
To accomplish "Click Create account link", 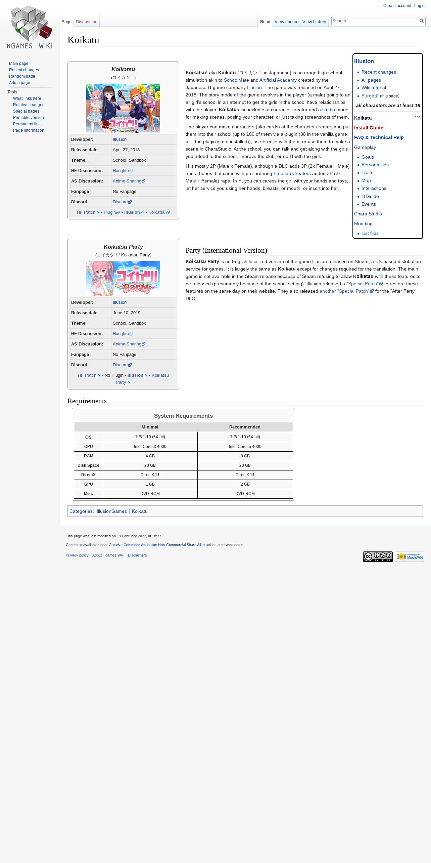I will click(397, 6).
